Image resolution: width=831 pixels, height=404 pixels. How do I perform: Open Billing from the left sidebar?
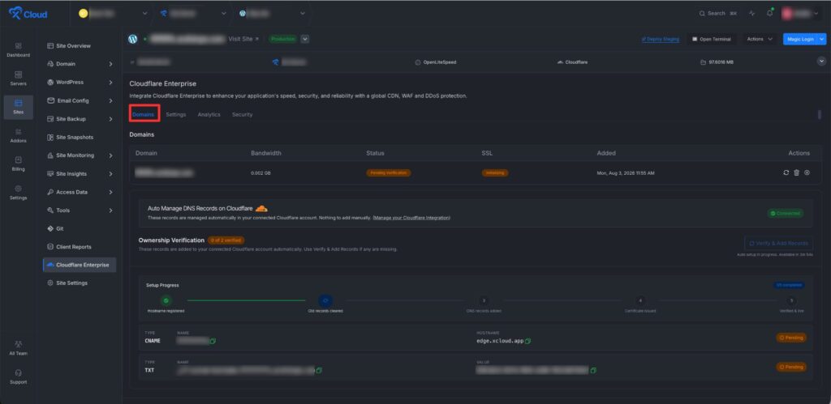[18, 164]
